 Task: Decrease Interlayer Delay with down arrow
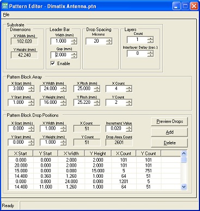(150, 55)
